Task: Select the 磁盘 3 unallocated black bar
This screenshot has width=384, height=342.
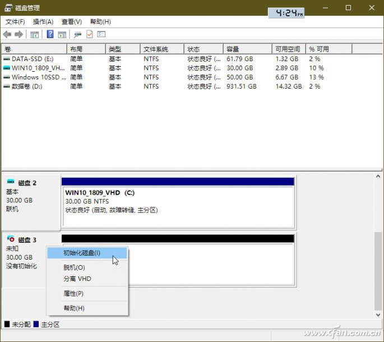Action: (178, 238)
